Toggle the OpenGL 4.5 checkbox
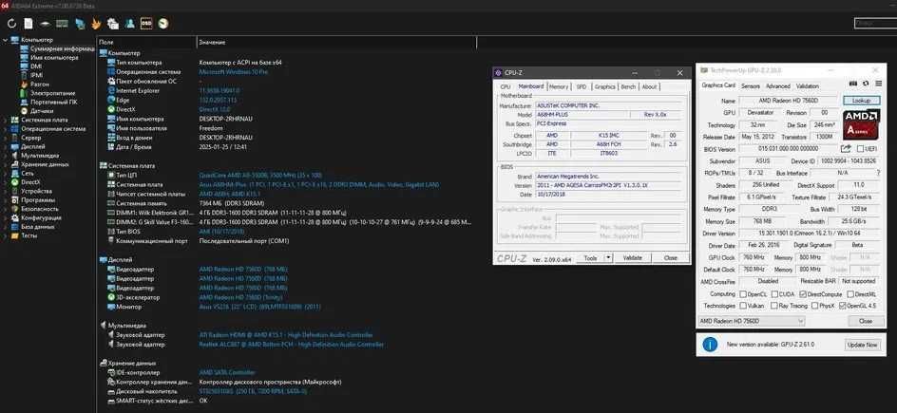Image resolution: width=897 pixels, height=413 pixels. point(843,306)
